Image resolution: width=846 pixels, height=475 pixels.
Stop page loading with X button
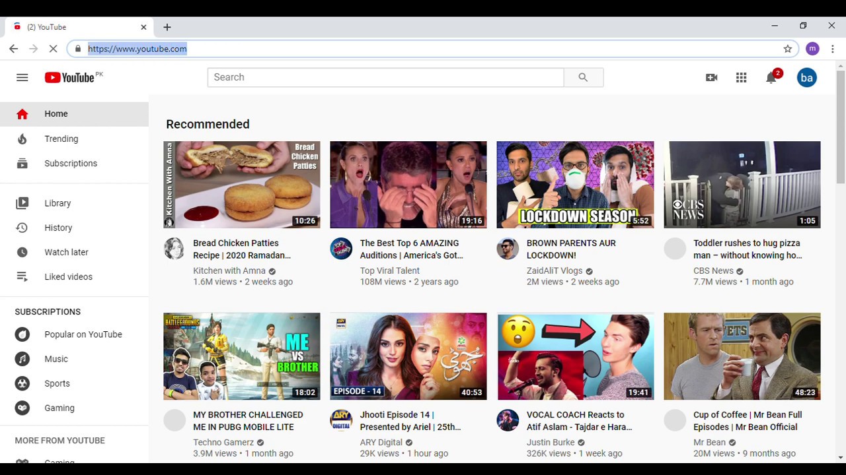[54, 49]
